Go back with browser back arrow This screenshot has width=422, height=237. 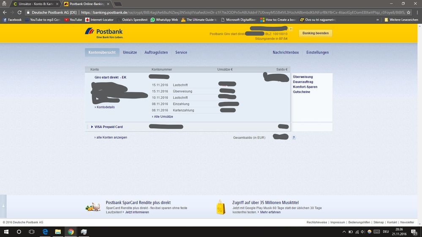tap(5, 12)
